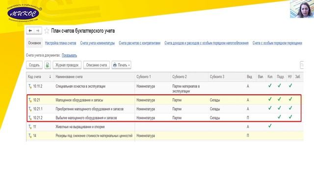Viewport: 314px width, 176px height.
Task: Select Специальная оснастка в эксплуатации row name
Action: point(80,87)
